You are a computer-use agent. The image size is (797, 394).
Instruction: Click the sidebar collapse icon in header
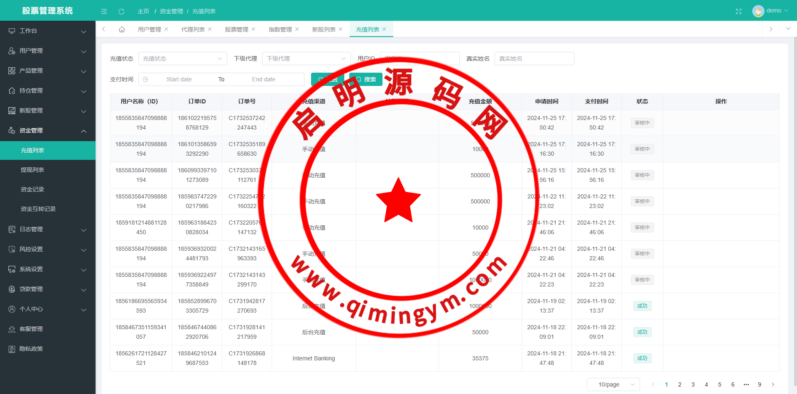104,11
